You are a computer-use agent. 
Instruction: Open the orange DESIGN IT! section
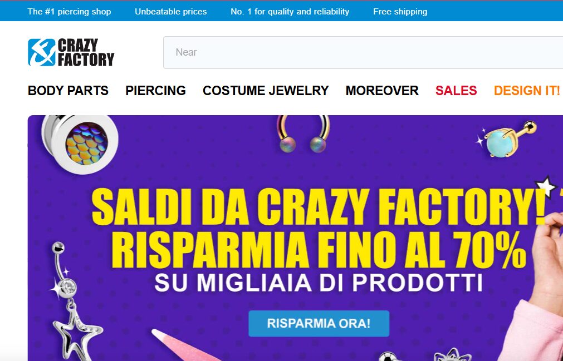527,91
